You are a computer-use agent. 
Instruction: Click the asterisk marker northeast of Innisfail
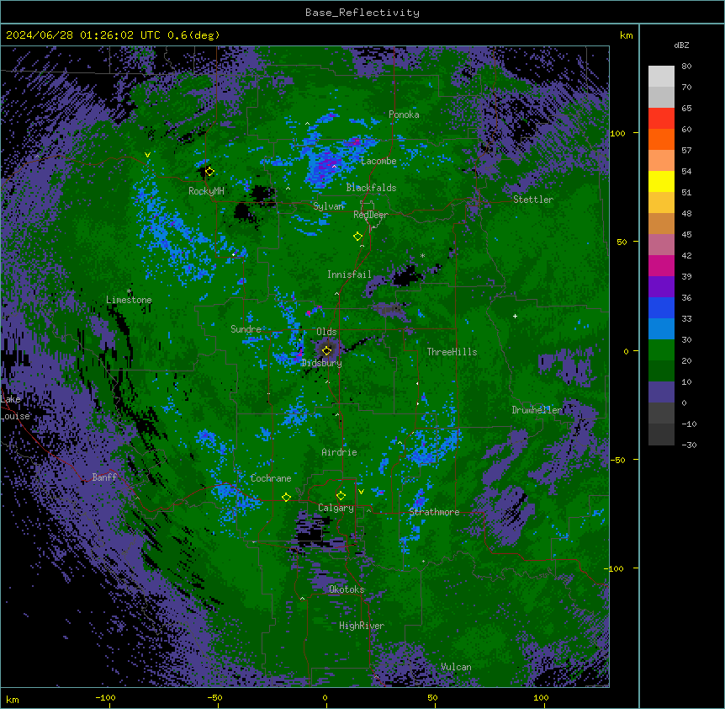(x=422, y=256)
